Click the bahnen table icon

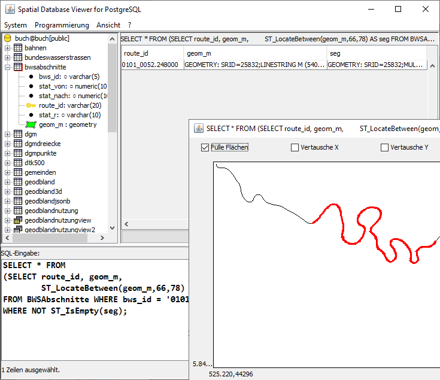[18, 48]
